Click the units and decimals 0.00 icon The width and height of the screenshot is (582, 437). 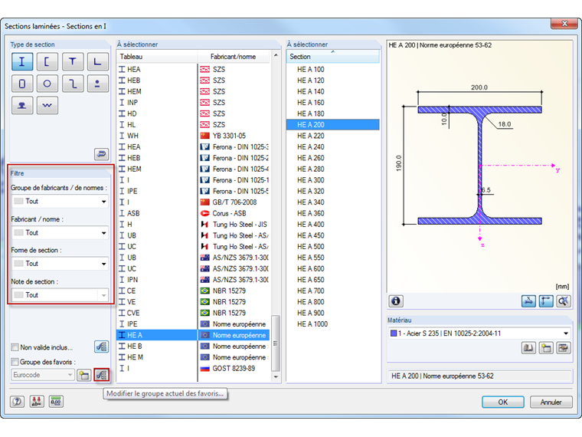click(56, 402)
